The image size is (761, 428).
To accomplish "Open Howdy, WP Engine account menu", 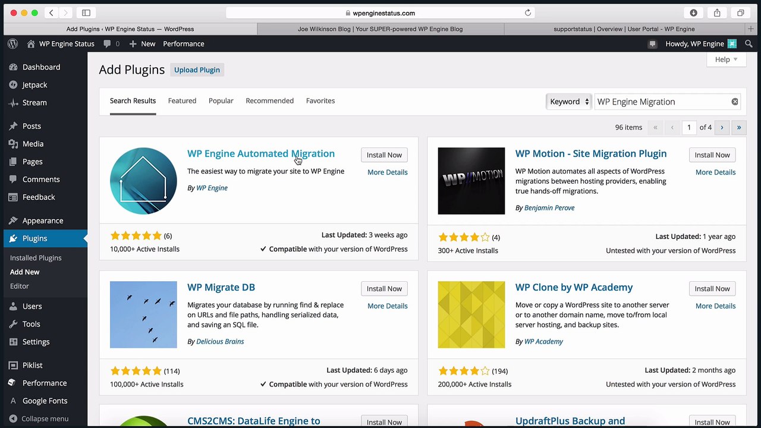I will click(x=700, y=43).
